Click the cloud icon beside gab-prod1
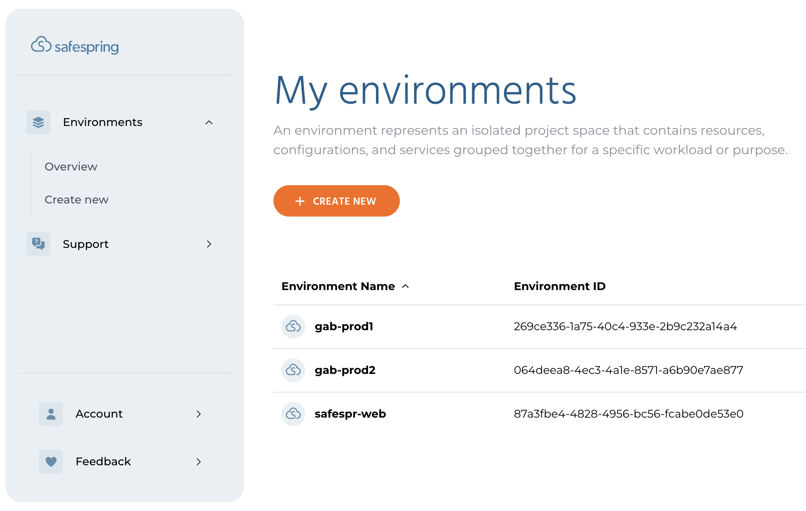 [x=293, y=327]
